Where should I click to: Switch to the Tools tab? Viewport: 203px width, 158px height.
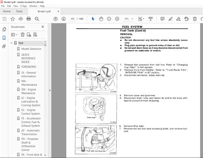(x=19, y=11)
